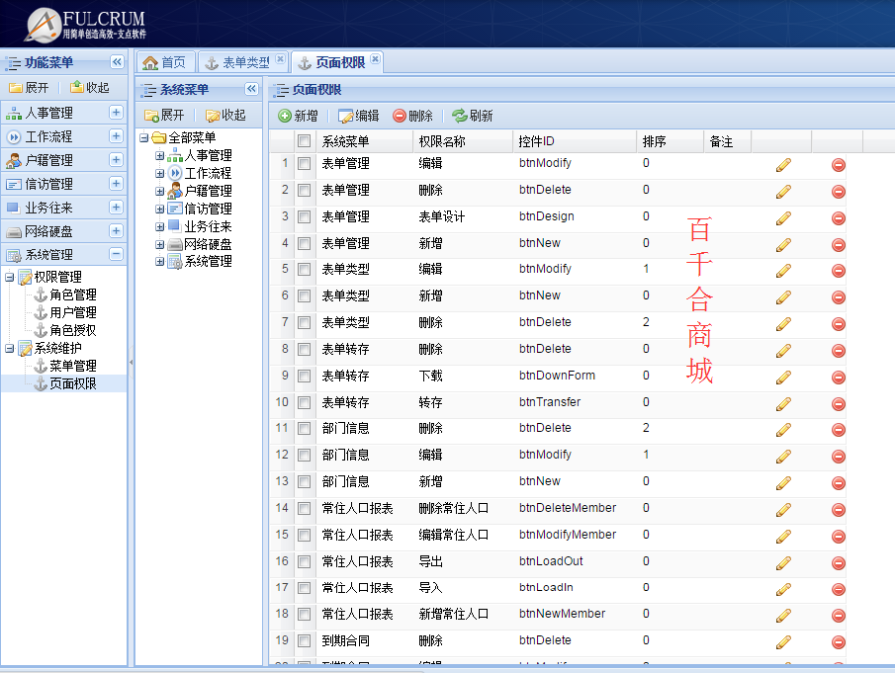Screen dimensions: 895x673
Task: Check the checkbox for row 1
Action: coord(304,164)
